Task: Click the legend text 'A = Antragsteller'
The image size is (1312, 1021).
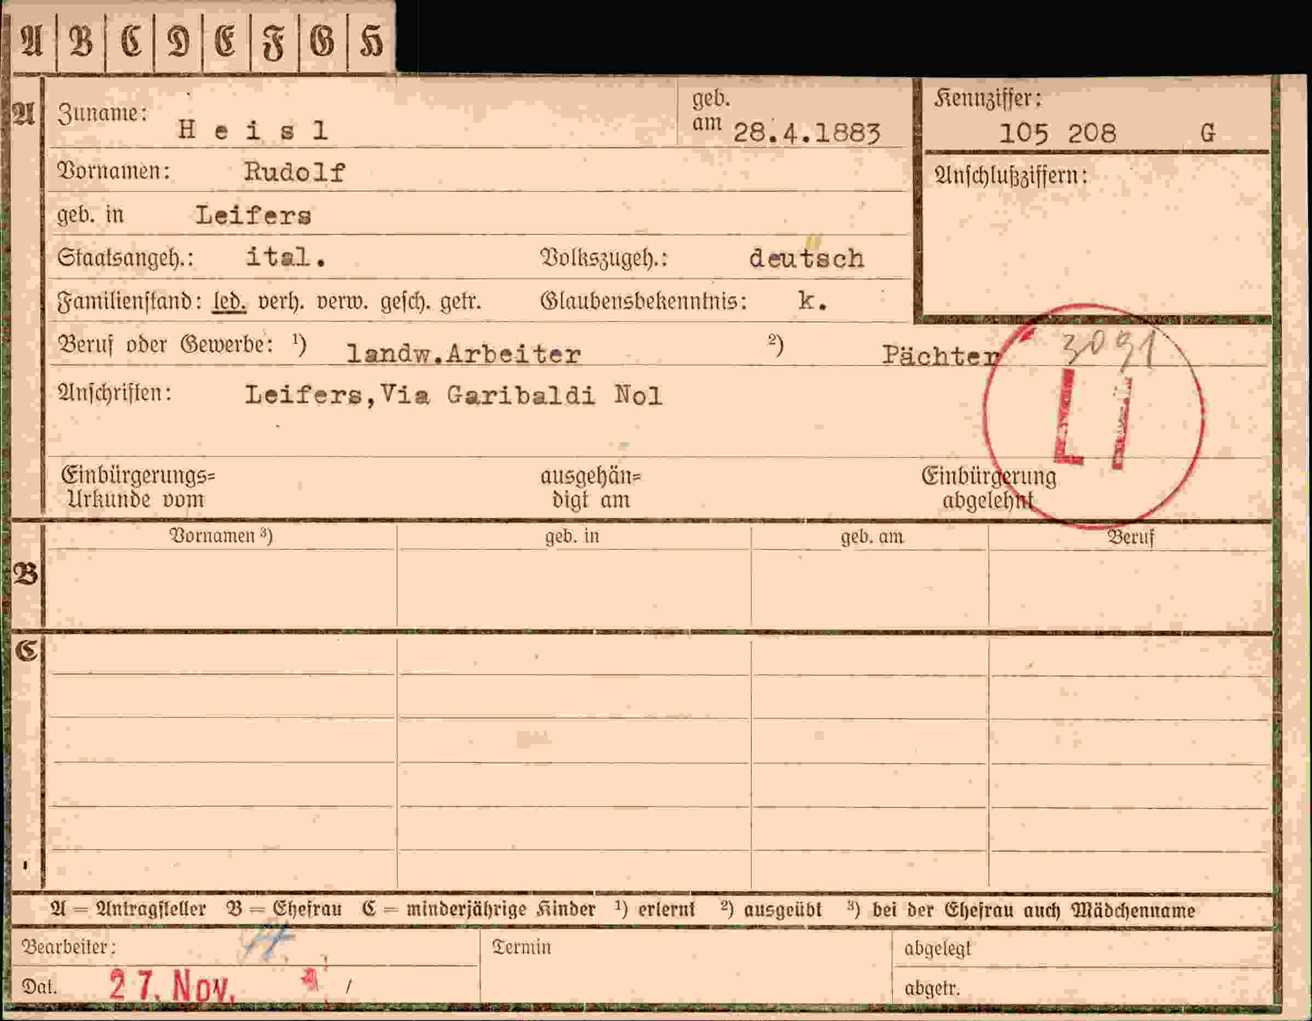Action: coord(128,909)
